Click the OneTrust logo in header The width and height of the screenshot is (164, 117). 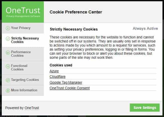coord(23,12)
